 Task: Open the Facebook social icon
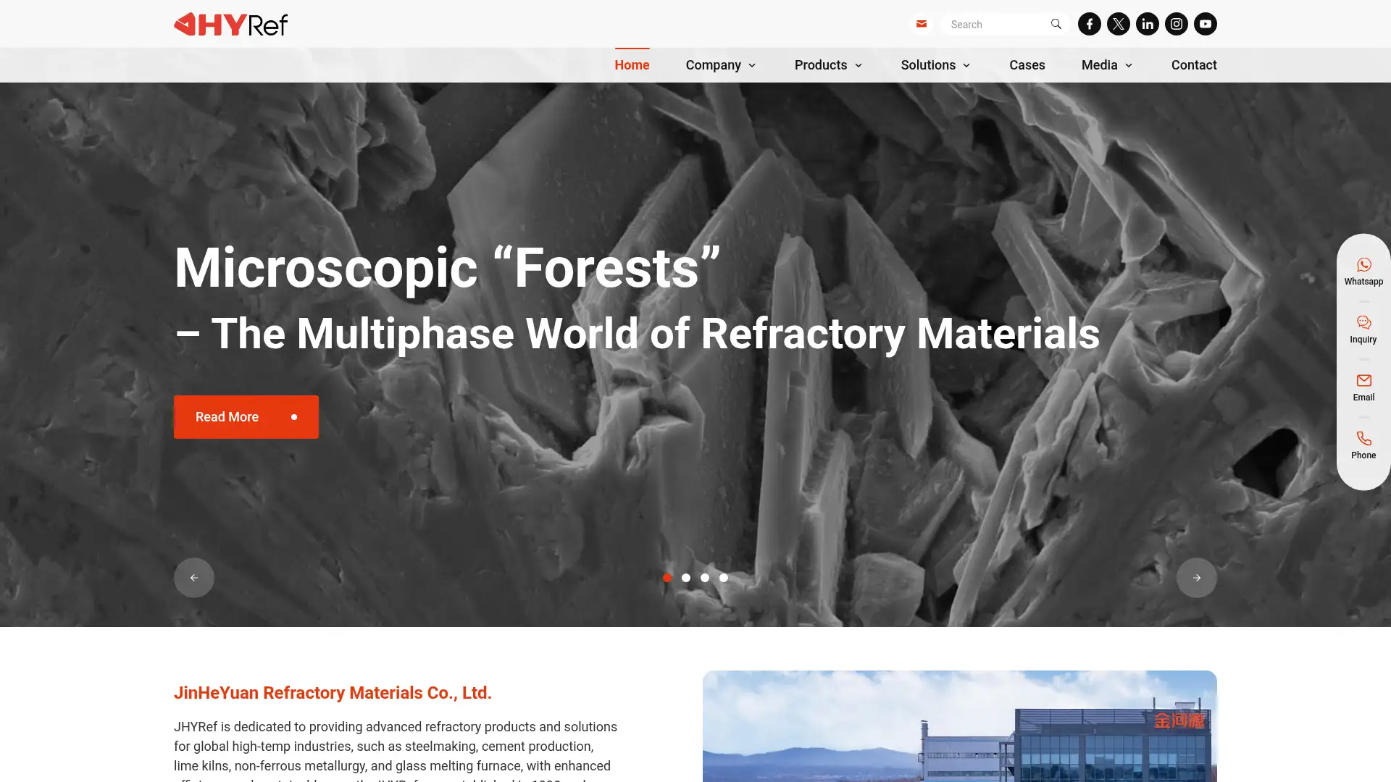[x=1089, y=24]
